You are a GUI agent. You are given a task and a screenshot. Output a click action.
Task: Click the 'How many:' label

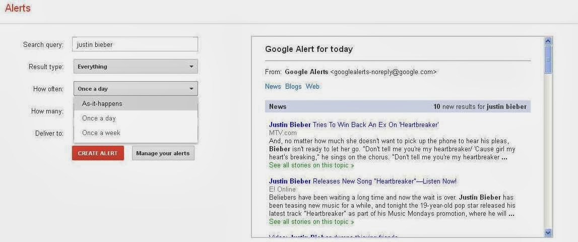[47, 111]
